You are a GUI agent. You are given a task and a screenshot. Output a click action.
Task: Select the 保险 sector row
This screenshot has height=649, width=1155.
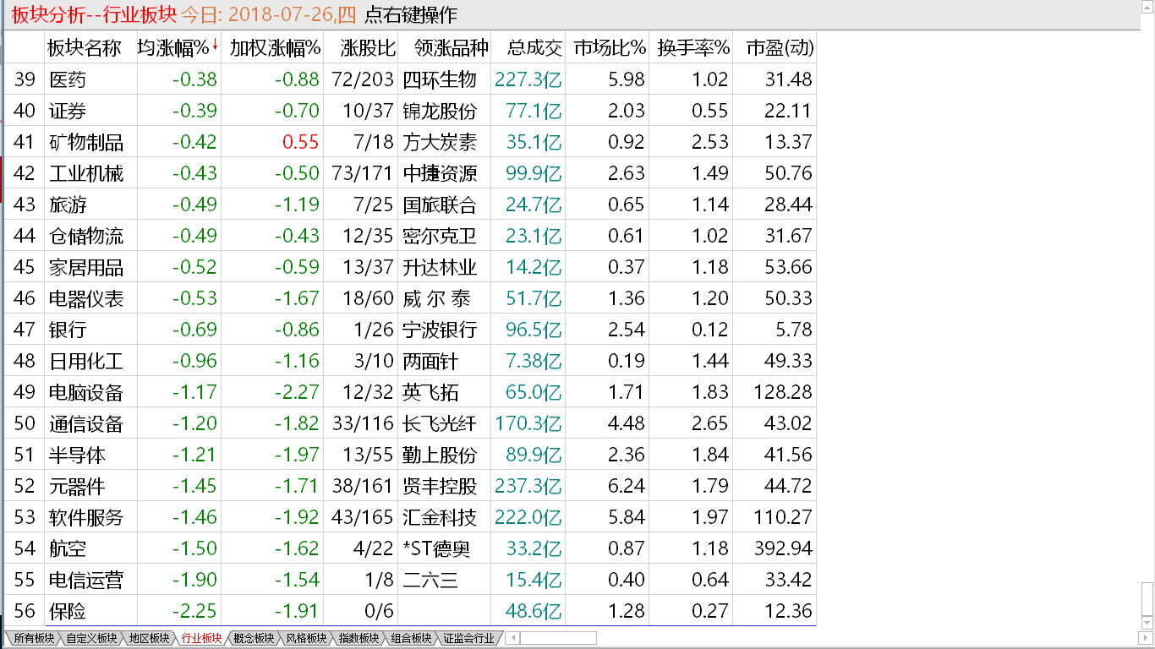(410, 611)
